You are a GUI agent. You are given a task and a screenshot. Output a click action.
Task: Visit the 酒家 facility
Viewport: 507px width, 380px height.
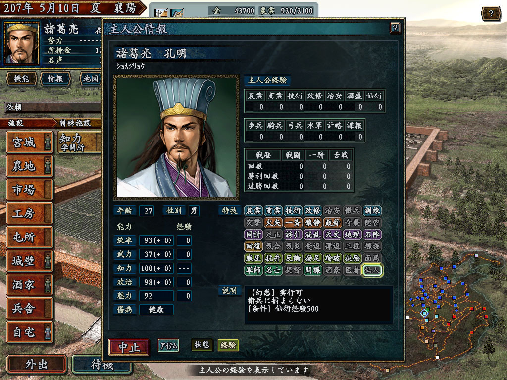tap(29, 285)
